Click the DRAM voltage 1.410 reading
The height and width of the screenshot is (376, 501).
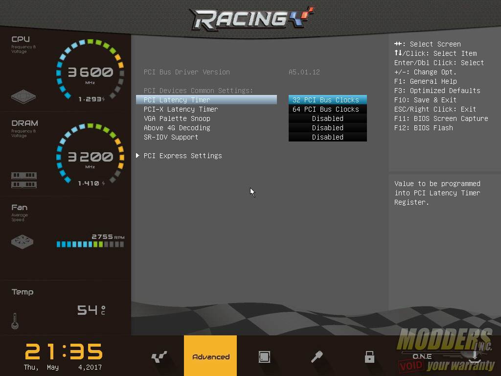tap(91, 183)
